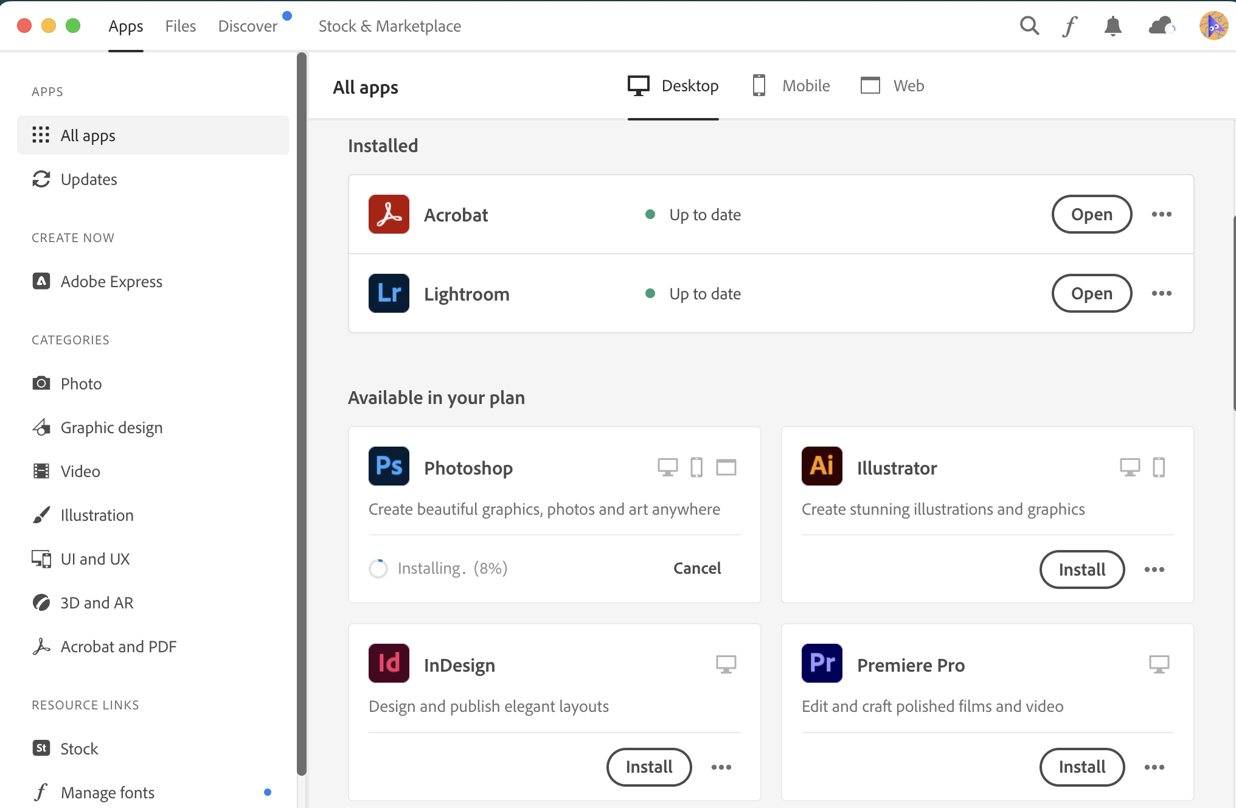Open more options for Acrobat
The height and width of the screenshot is (808, 1236).
(1161, 214)
